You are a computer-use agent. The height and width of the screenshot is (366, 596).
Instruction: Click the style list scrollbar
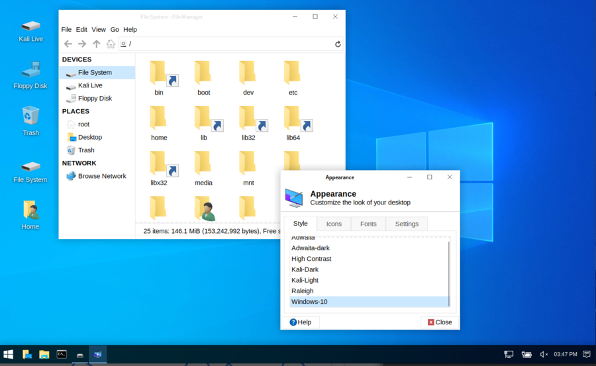click(449, 273)
